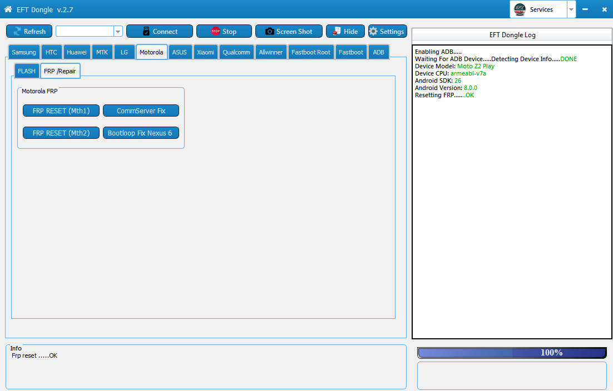Click the Refresh button
The height and width of the screenshot is (391, 613).
[29, 31]
